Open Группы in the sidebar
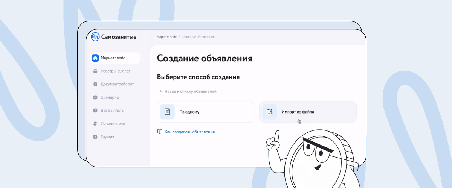This screenshot has width=452, height=188. (x=115, y=137)
